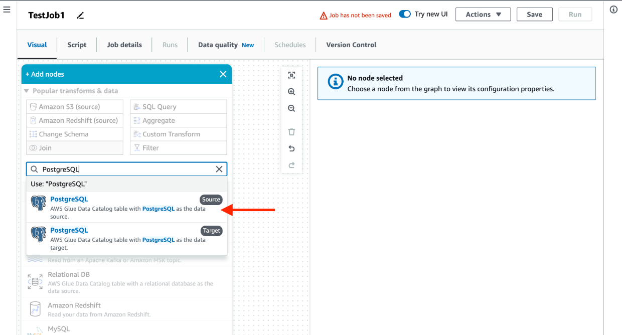Clear the PostgreSQL search text
The width and height of the screenshot is (625, 335).
click(219, 170)
